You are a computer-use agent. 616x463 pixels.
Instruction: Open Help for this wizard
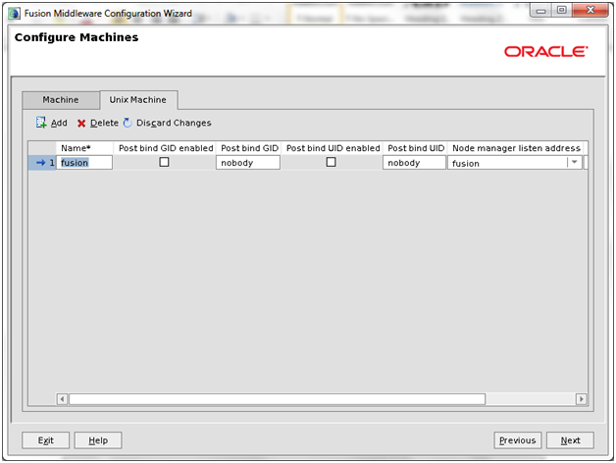point(98,440)
